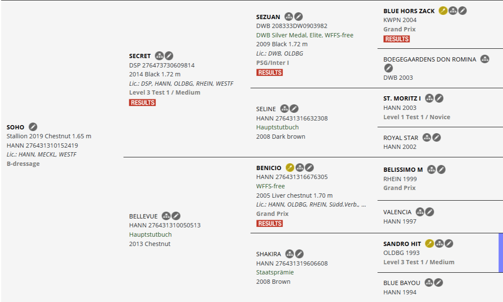View Results for Sezuan
The width and height of the screenshot is (503, 302).
click(x=269, y=73)
